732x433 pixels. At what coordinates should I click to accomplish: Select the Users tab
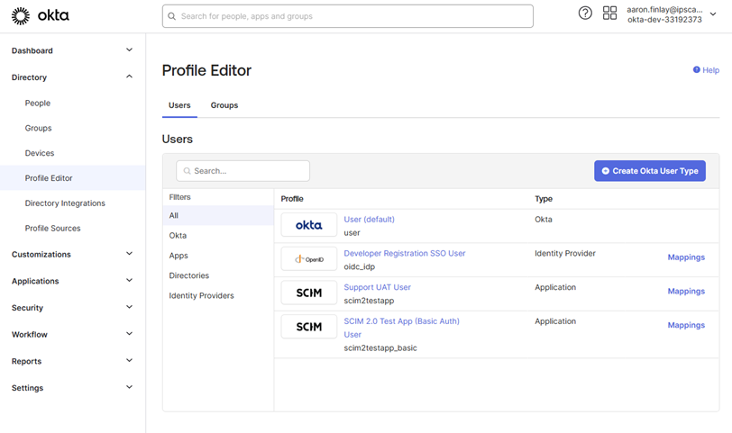click(x=179, y=105)
